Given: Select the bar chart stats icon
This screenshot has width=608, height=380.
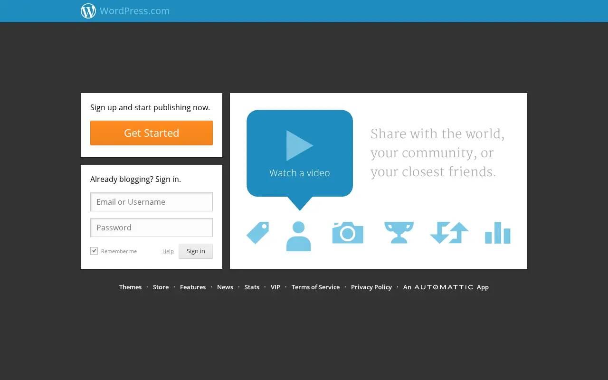Looking at the screenshot, I should (x=498, y=233).
